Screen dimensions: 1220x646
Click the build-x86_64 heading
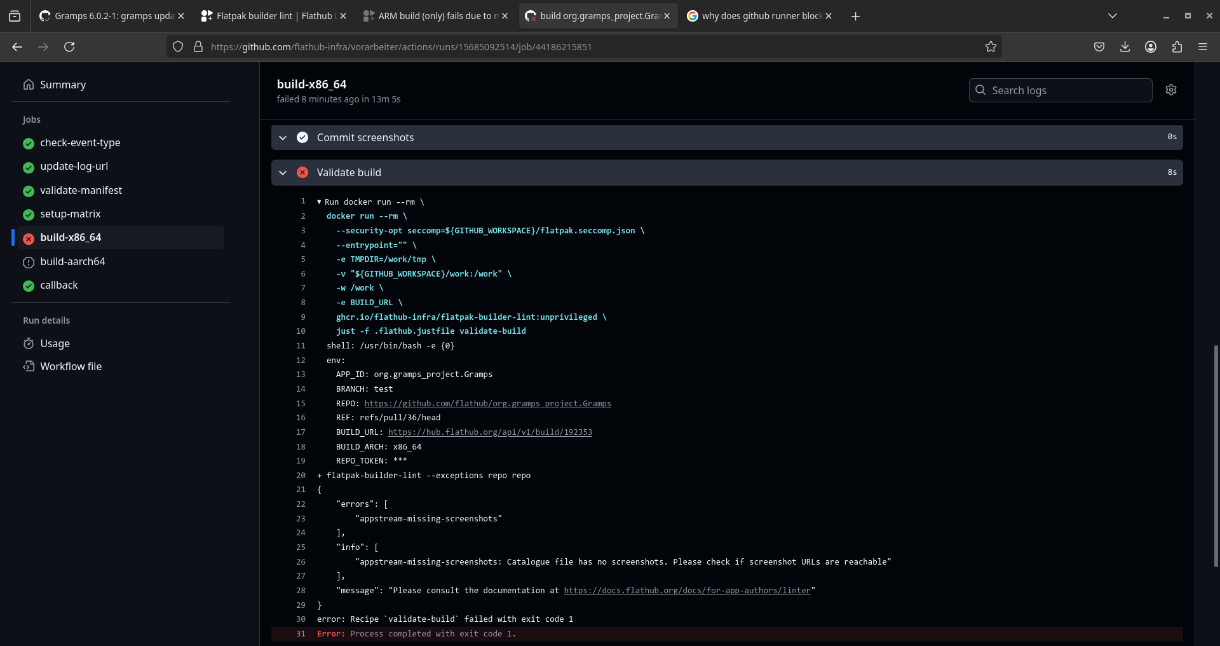coord(311,85)
